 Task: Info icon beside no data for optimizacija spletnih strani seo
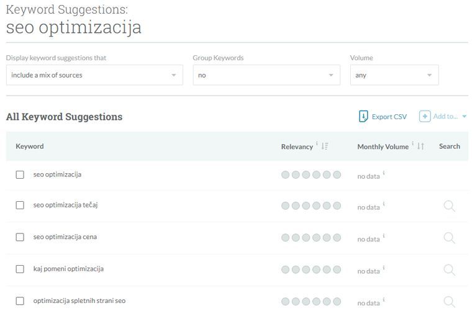coord(384,300)
